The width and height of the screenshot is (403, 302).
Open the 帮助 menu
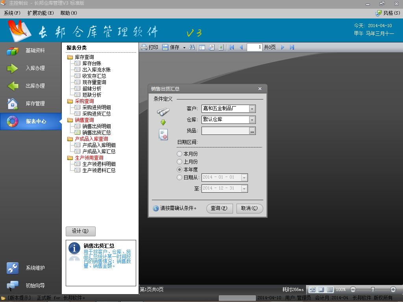(x=68, y=13)
